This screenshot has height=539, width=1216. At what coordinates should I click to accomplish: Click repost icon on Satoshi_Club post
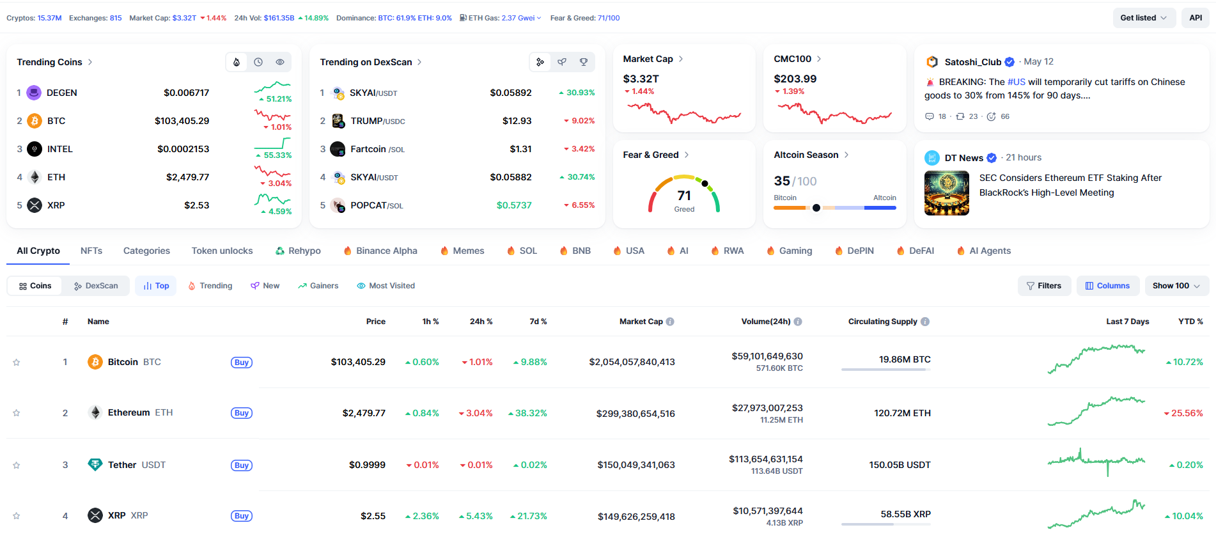960,116
